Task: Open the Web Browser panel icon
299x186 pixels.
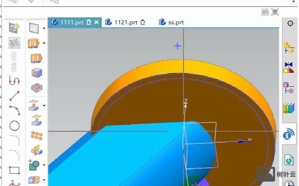Action: coord(289,160)
